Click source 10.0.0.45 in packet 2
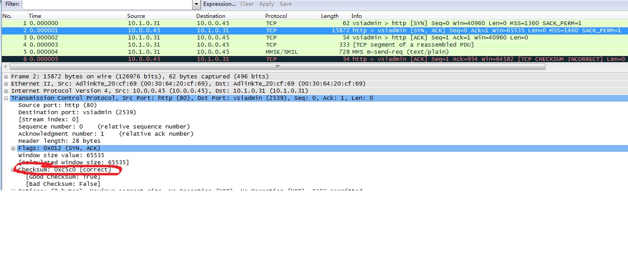This screenshot has height=274, width=628. 144,30
